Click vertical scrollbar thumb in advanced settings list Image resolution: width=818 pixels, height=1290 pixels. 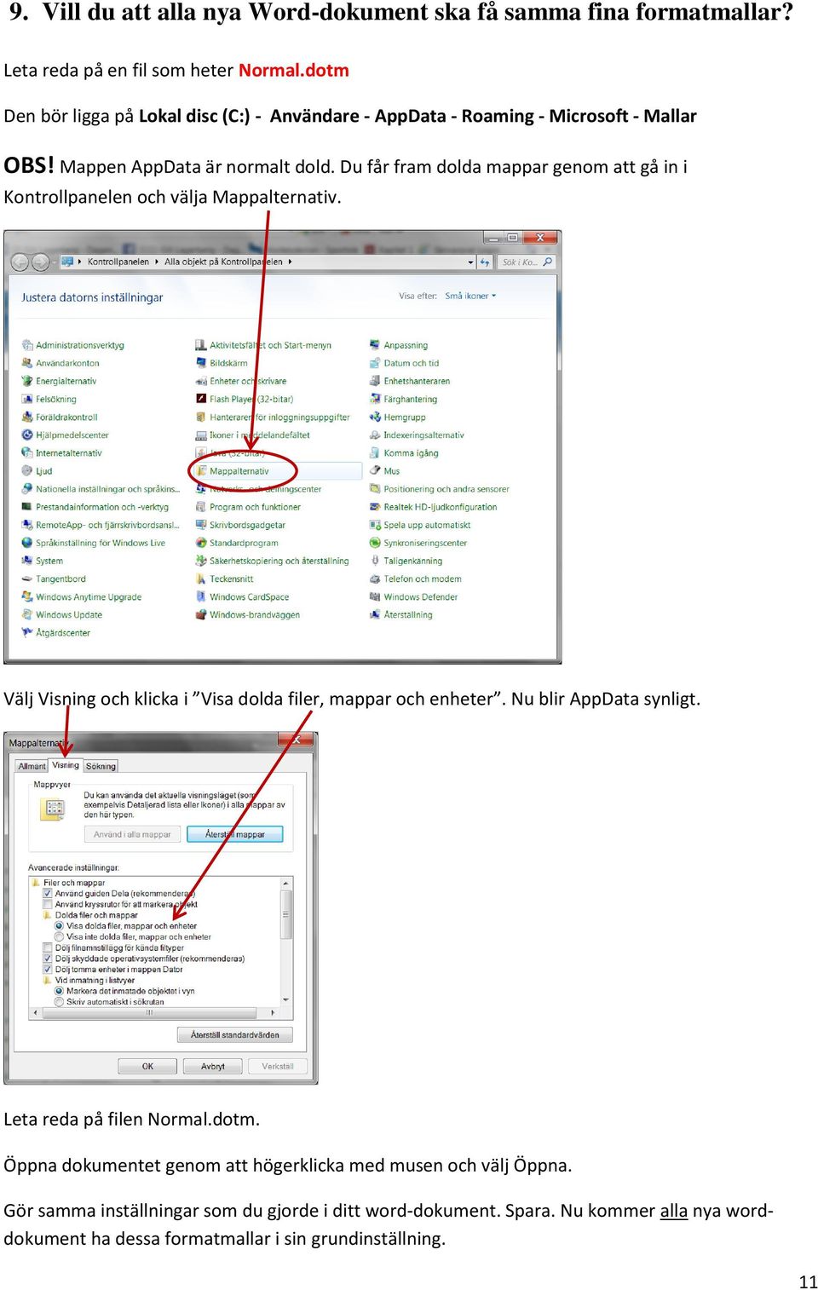pyautogui.click(x=286, y=914)
